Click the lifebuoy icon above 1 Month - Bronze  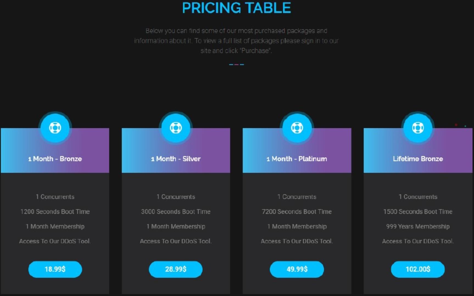coord(55,128)
